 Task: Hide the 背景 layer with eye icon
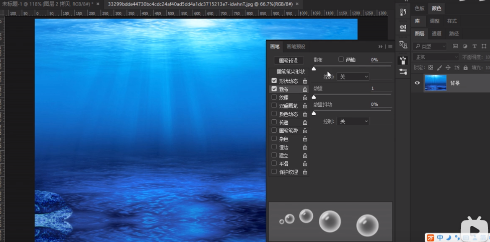coord(417,83)
